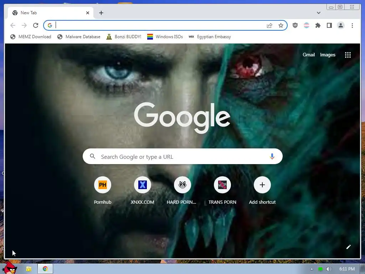The width and height of the screenshot is (365, 274).
Task: Click the Google logo
Action: [182, 118]
